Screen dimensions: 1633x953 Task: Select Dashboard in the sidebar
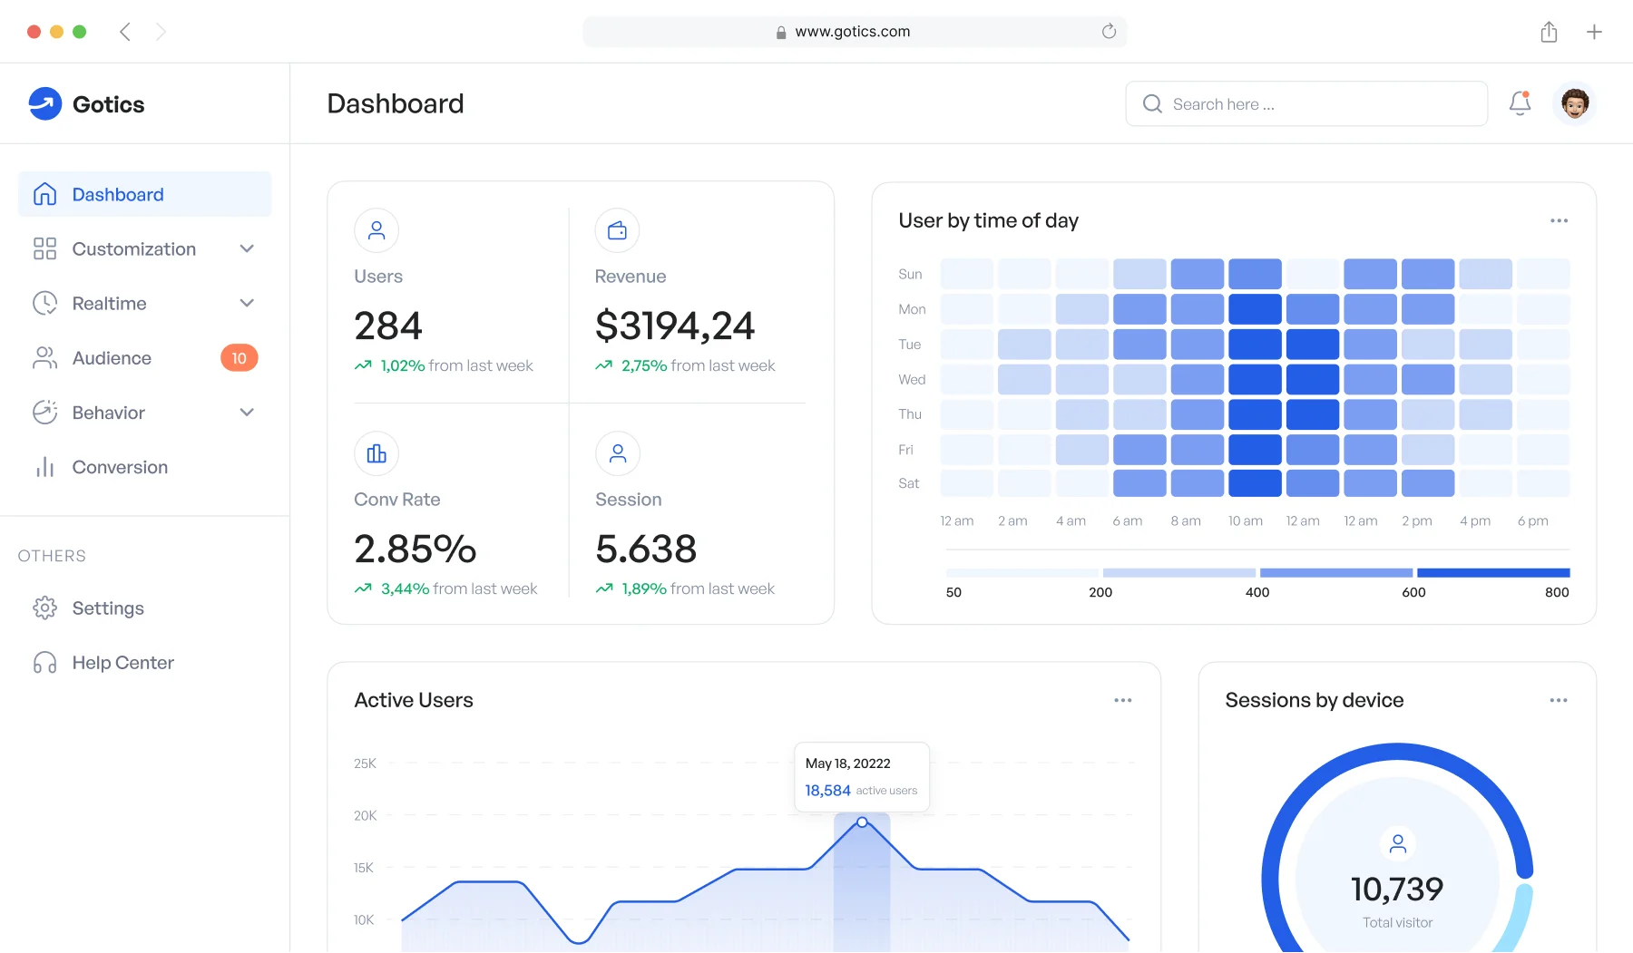point(118,195)
